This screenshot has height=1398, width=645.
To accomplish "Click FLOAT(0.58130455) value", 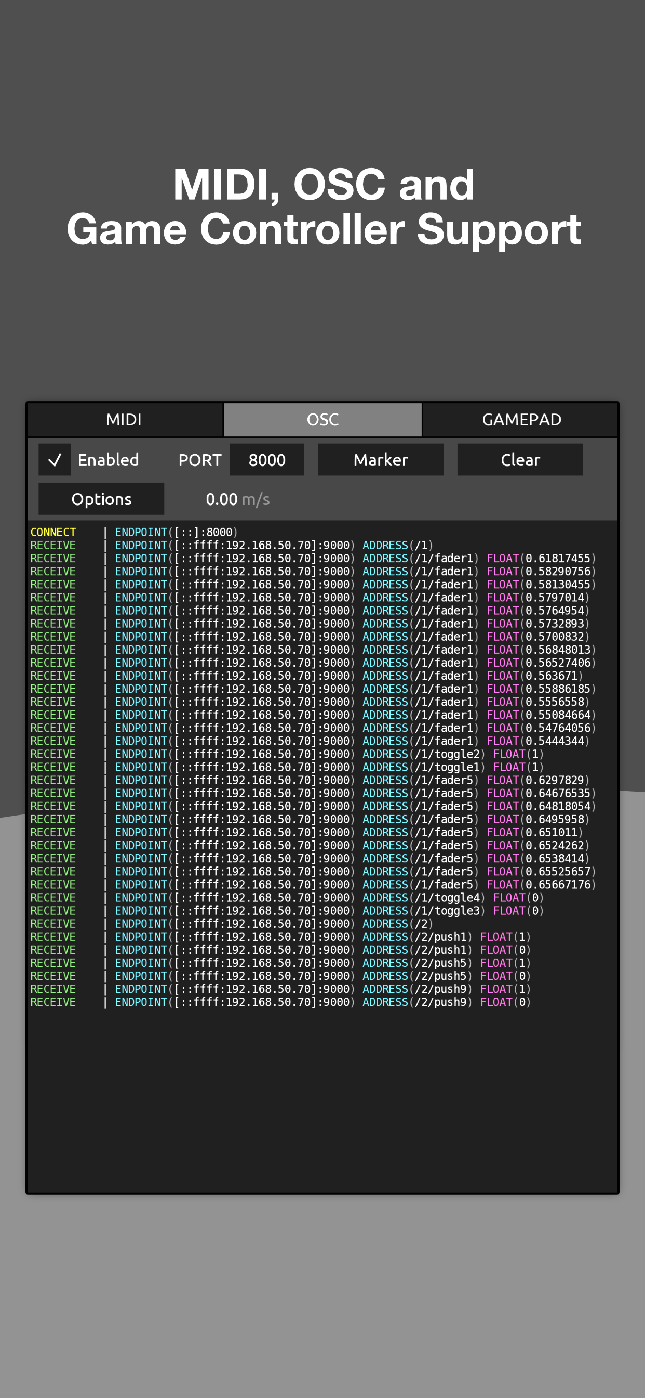I will tap(541, 585).
